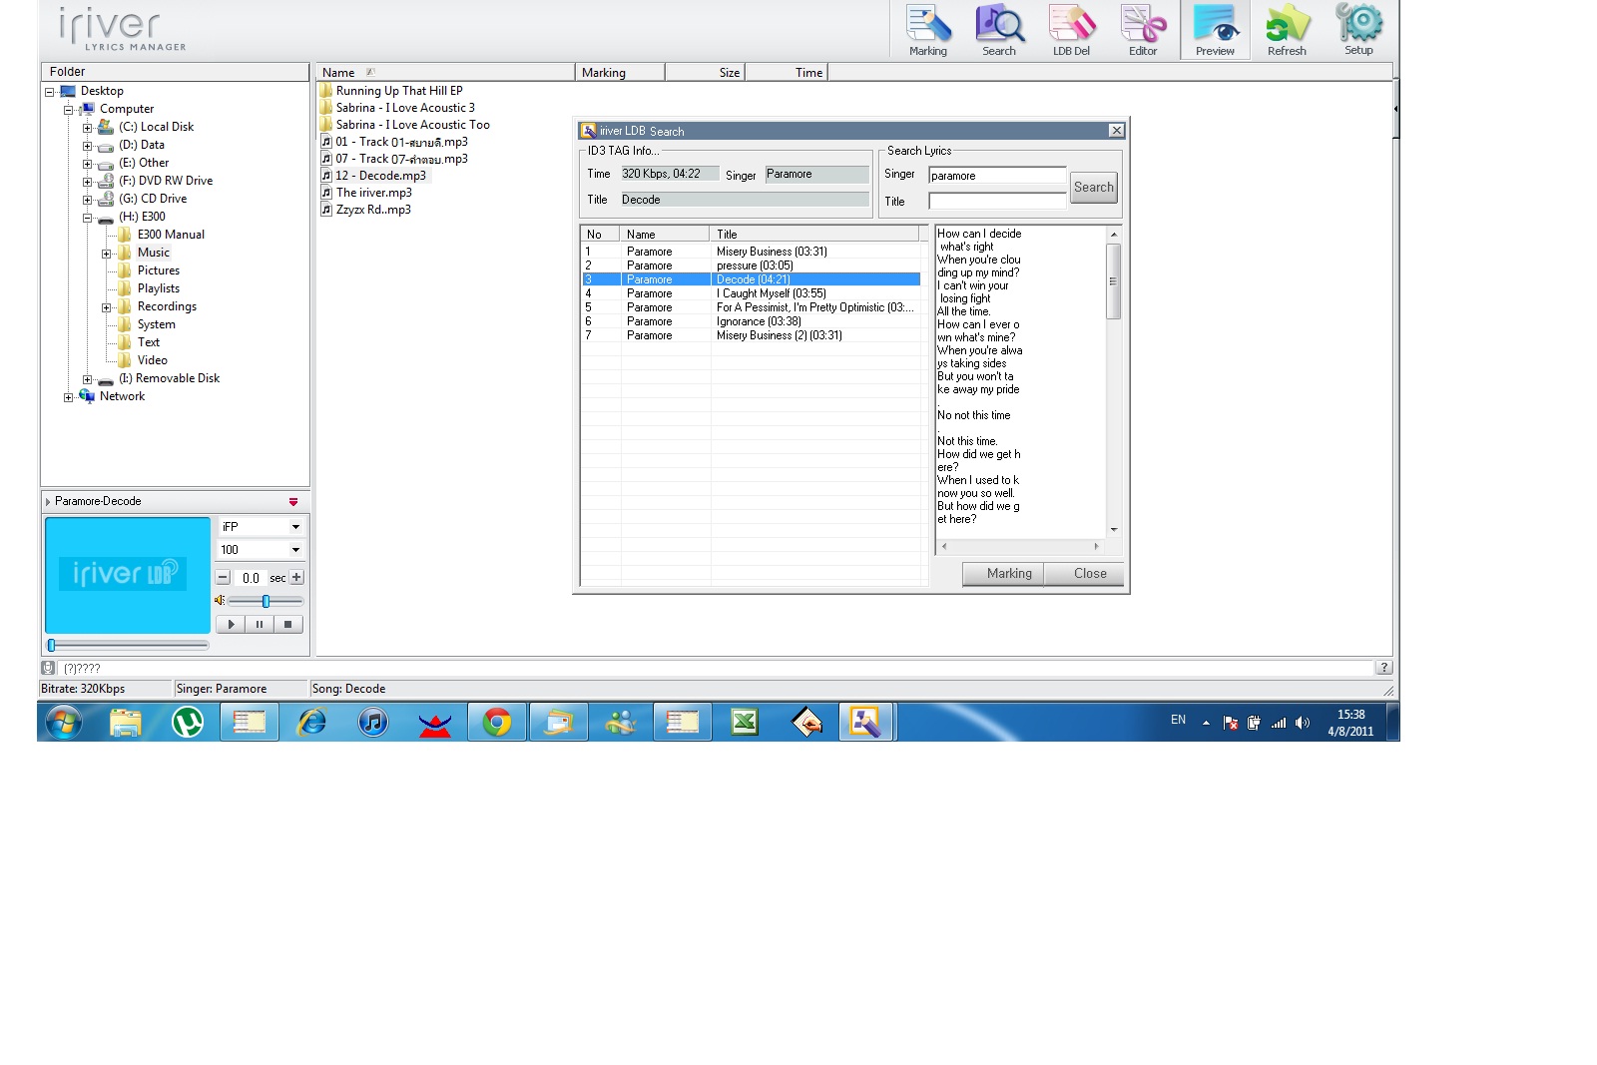The image size is (1597, 1065).
Task: Open Setup from the toolbar
Action: pos(1358,30)
